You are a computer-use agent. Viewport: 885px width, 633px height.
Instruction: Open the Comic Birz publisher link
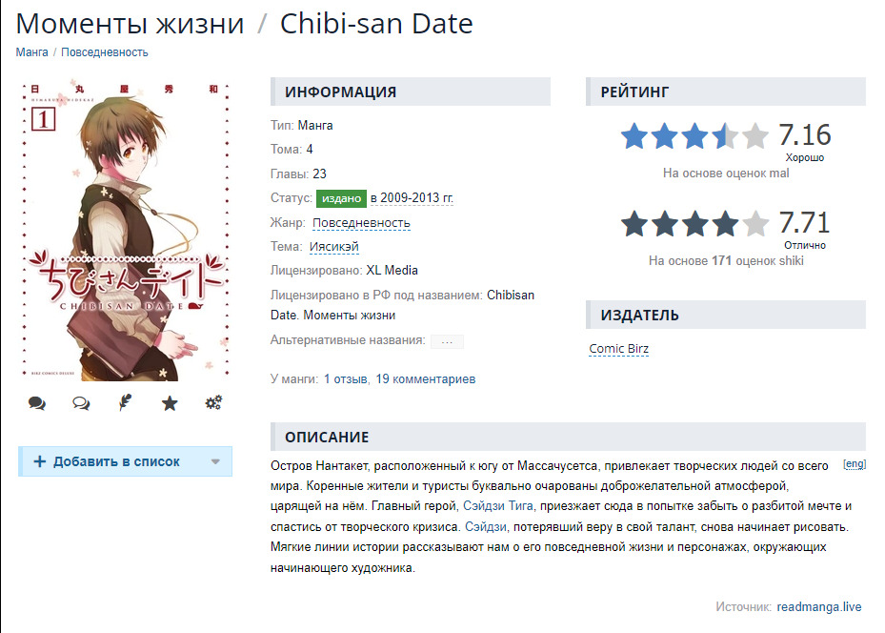coord(619,349)
